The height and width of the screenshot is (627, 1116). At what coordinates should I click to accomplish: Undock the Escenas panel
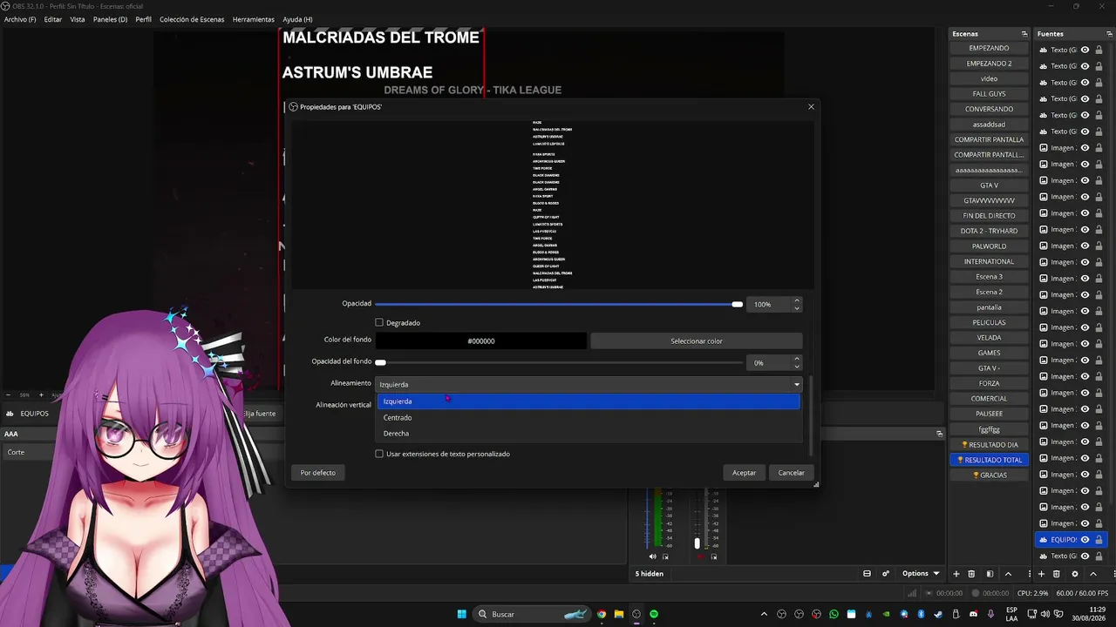(1024, 34)
